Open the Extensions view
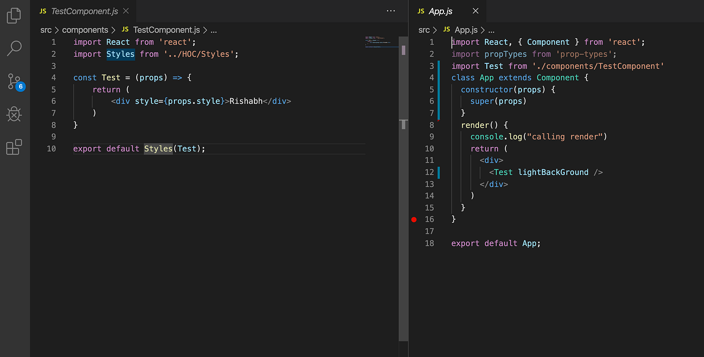The height and width of the screenshot is (357, 704). [x=14, y=146]
